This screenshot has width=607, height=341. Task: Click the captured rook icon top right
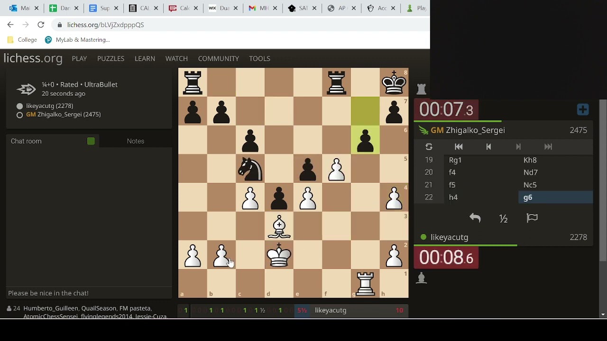coord(421,88)
